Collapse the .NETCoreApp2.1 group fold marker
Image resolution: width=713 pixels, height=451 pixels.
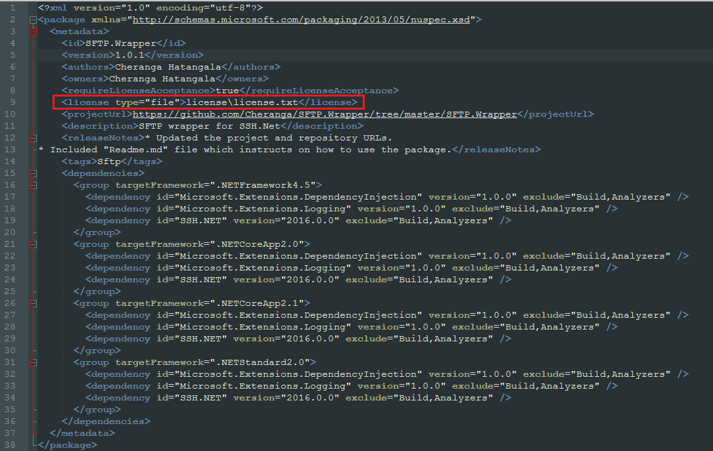[33, 303]
